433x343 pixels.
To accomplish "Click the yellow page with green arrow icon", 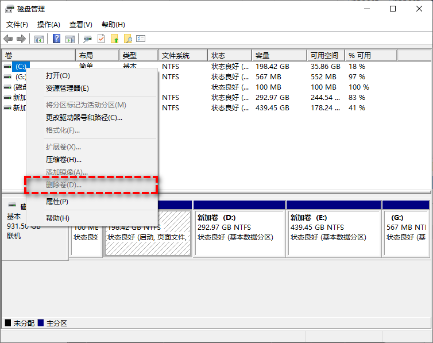I will click(x=115, y=39).
